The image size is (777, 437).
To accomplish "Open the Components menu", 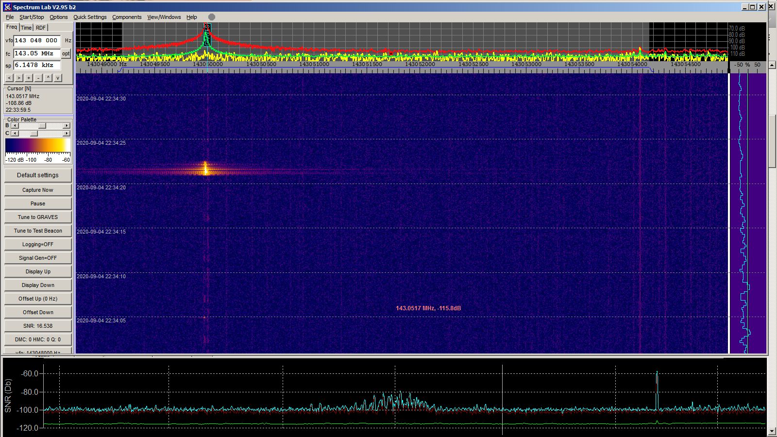I will (127, 17).
